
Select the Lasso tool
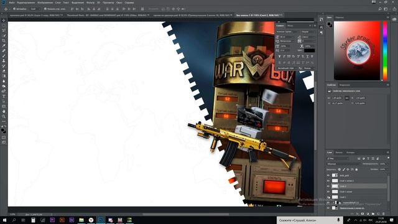(4, 30)
